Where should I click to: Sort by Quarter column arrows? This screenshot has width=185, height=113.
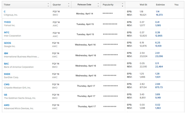click(69, 5)
